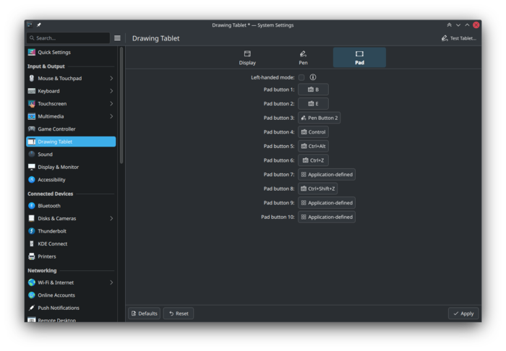Click the info icon beside Left-handed mode
This screenshot has height=351, width=506.
pos(313,77)
